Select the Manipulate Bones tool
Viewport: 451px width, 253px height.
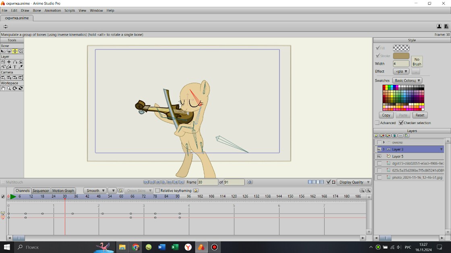[x=15, y=51]
